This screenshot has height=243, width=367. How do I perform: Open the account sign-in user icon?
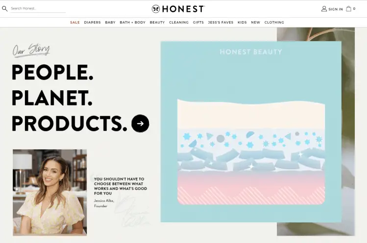324,9
